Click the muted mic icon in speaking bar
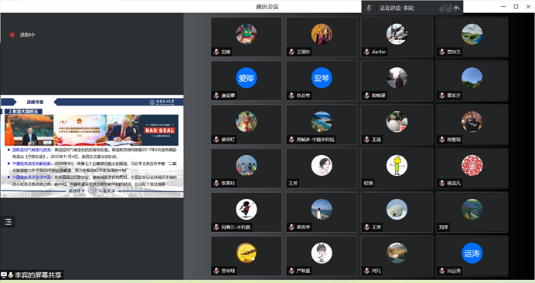Image resolution: width=535 pixels, height=283 pixels. (369, 8)
